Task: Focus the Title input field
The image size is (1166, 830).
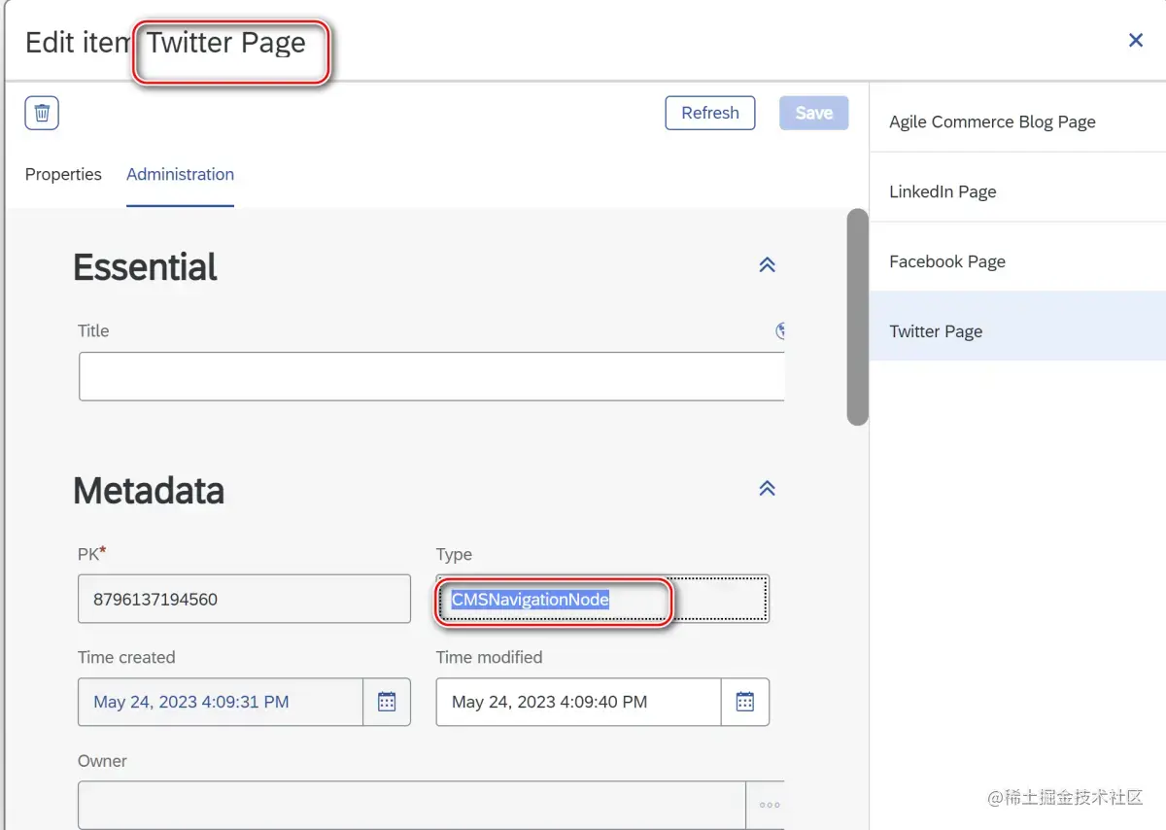Action: (x=431, y=377)
